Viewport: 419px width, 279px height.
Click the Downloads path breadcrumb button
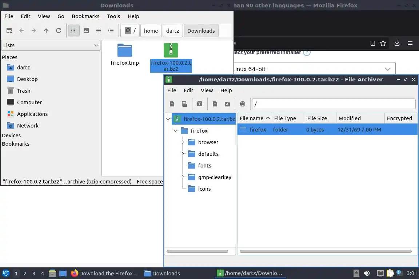click(201, 31)
